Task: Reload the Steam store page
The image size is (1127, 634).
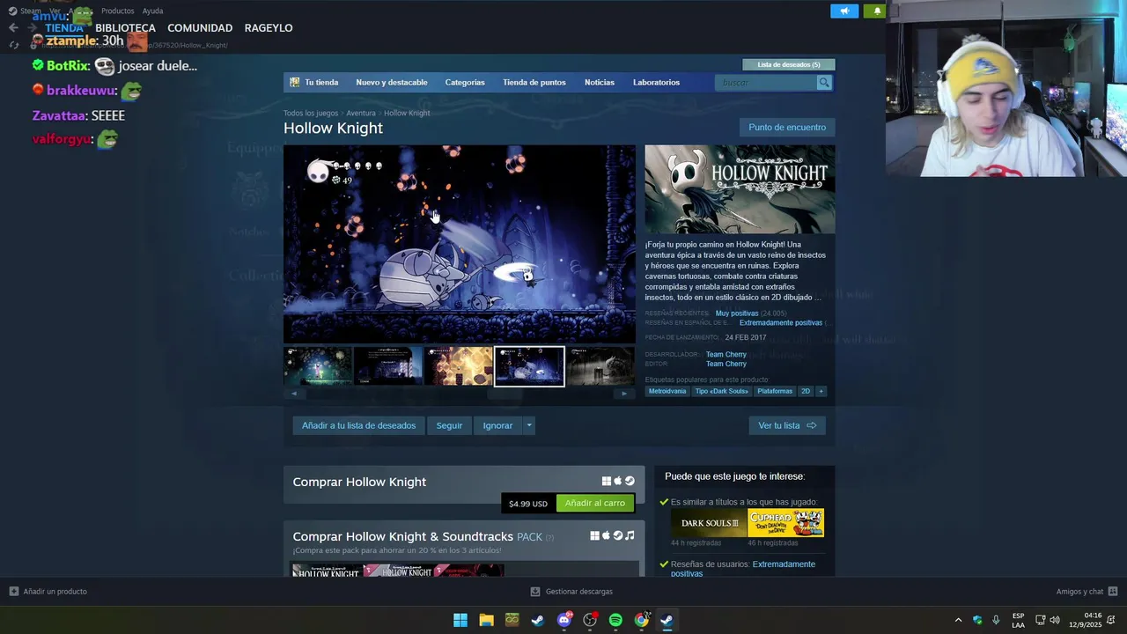Action: [13, 45]
